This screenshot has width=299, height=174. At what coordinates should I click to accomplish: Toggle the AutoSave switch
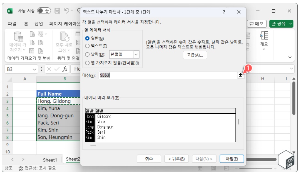(44, 11)
